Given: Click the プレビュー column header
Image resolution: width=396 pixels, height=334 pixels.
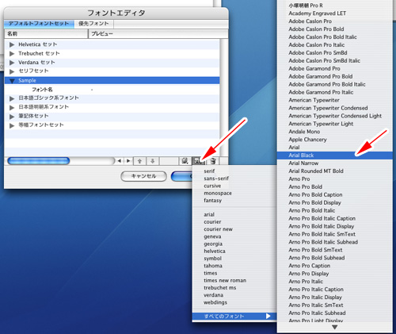Looking at the screenshot, I should (x=158, y=34).
